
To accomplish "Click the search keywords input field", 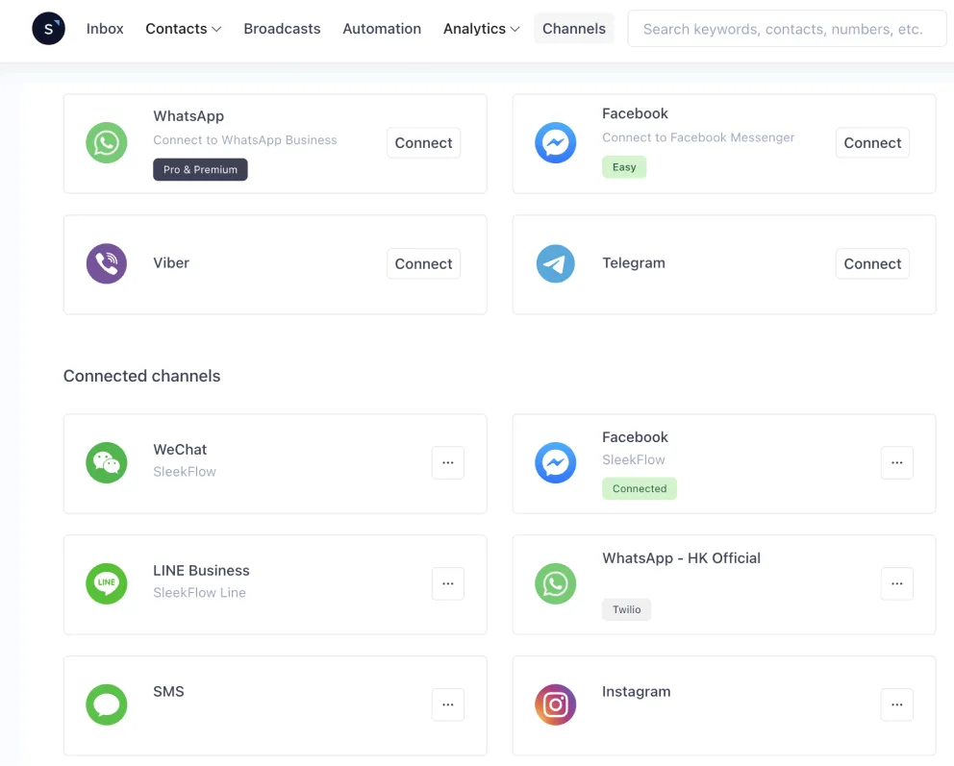I will click(787, 29).
